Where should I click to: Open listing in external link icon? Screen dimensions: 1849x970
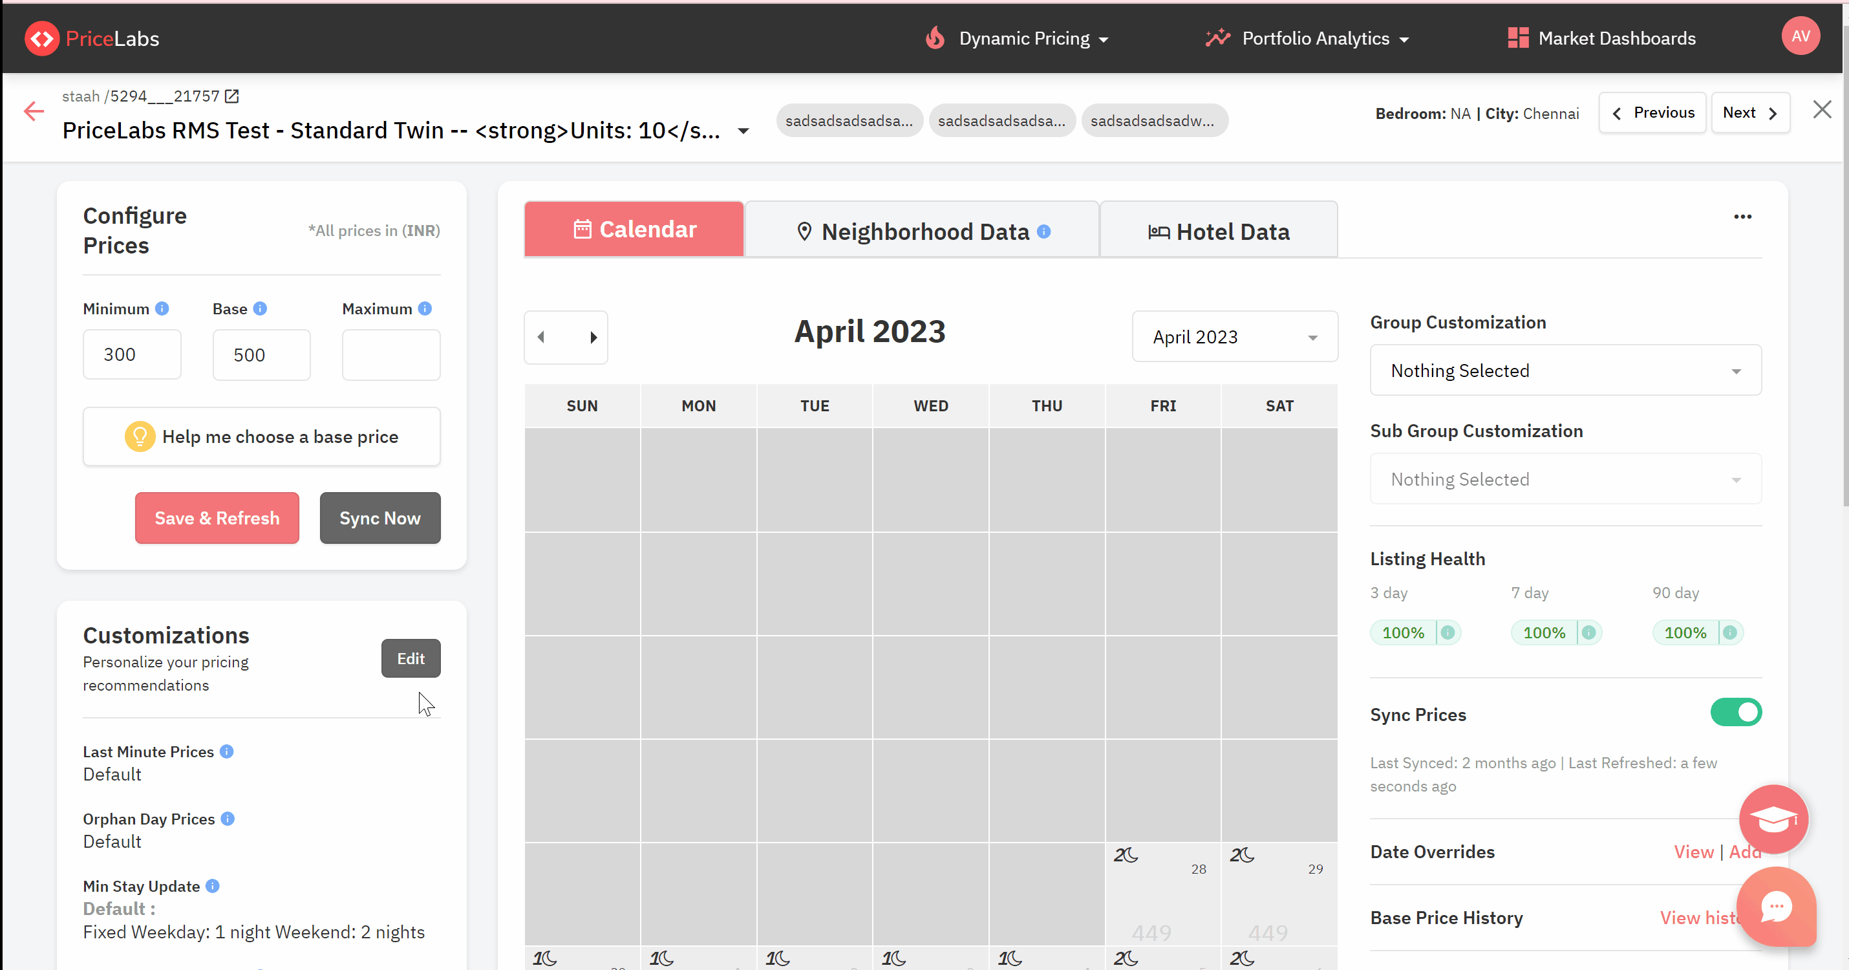click(x=232, y=96)
